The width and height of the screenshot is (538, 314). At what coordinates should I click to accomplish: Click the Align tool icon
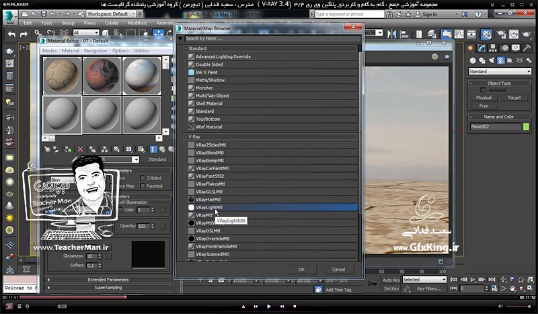point(405,34)
